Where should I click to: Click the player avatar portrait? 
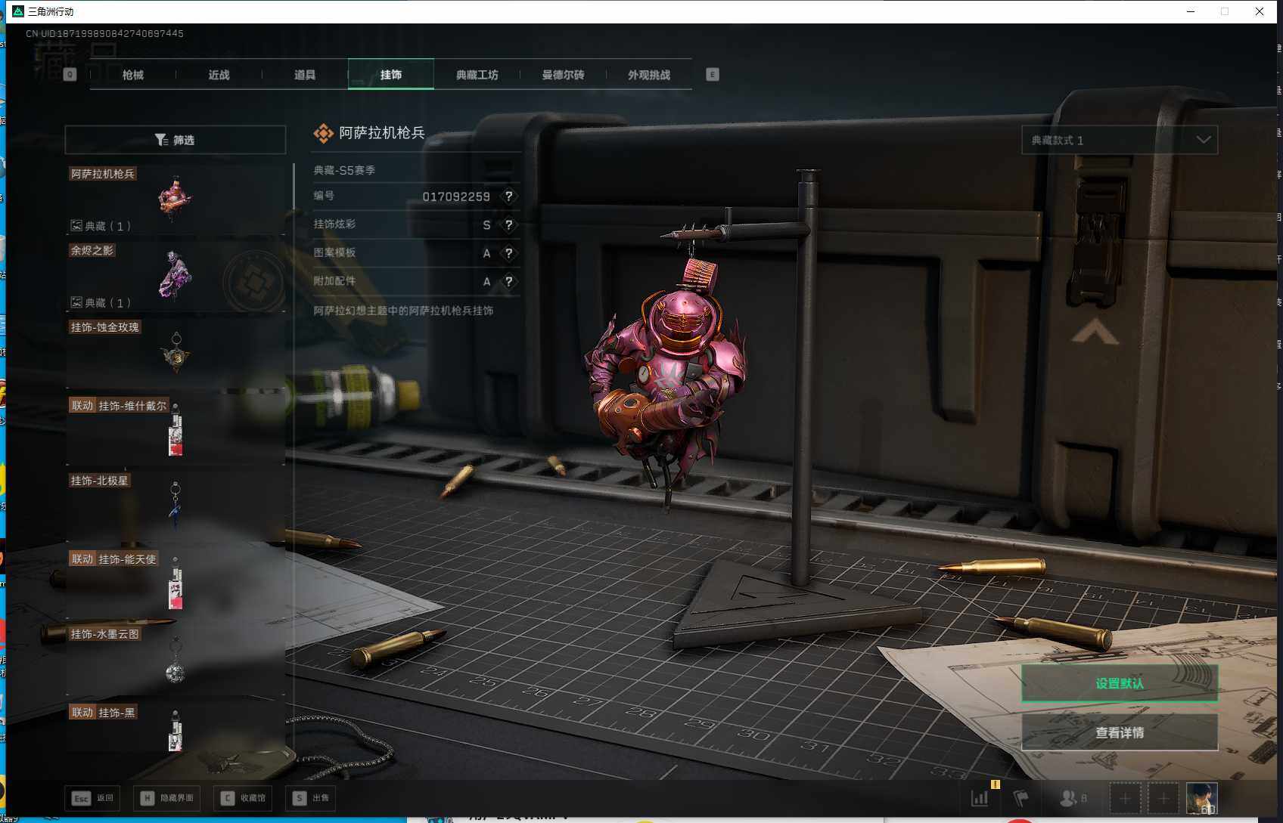click(1201, 798)
